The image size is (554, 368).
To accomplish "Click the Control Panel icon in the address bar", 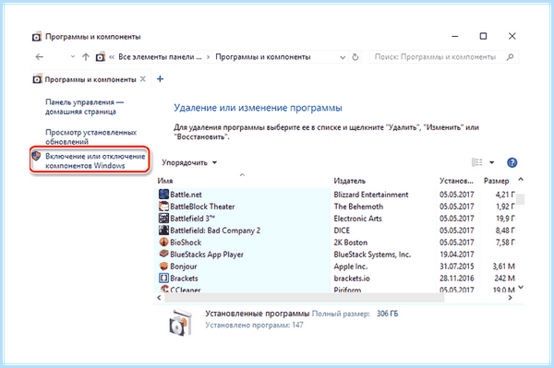I will point(101,57).
